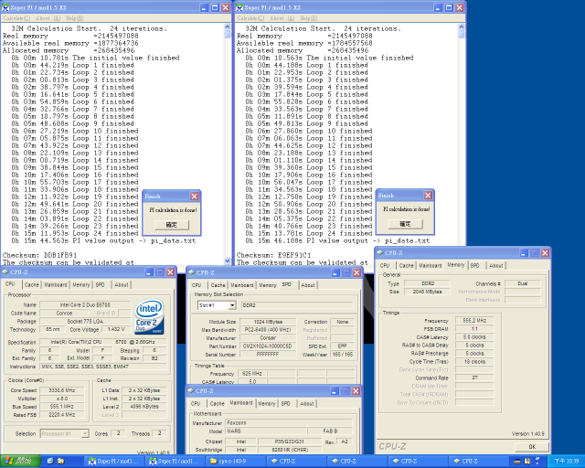Click the Intel Core 2 Duo E6700 name field
The image size is (585, 468).
click(x=85, y=305)
